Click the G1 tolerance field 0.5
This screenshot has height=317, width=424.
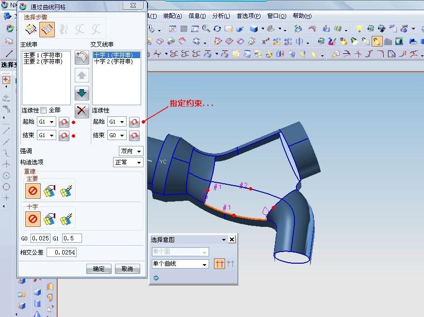tap(72, 238)
